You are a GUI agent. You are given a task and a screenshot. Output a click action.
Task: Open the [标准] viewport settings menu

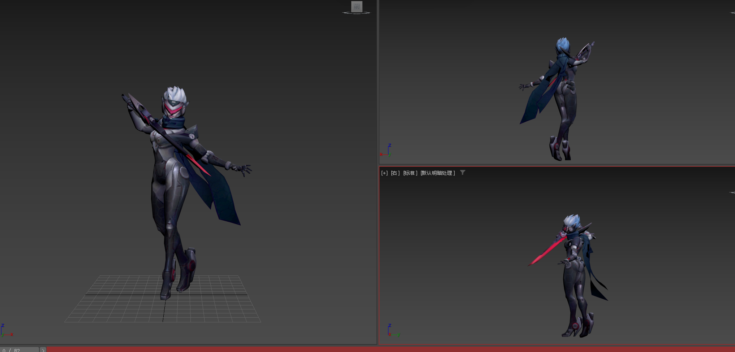(x=410, y=173)
